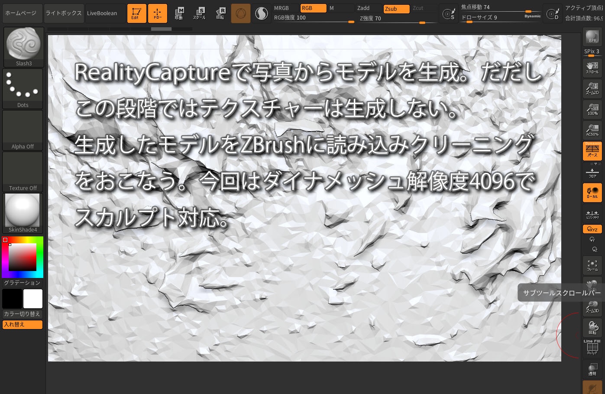Toggle Edit mode button
The height and width of the screenshot is (394, 605).
136,13
